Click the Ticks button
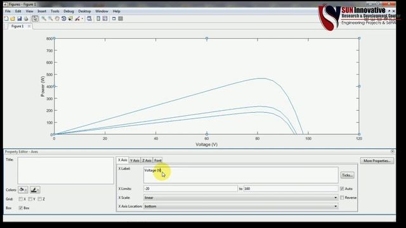The width and height of the screenshot is (406, 228). pyautogui.click(x=347, y=175)
